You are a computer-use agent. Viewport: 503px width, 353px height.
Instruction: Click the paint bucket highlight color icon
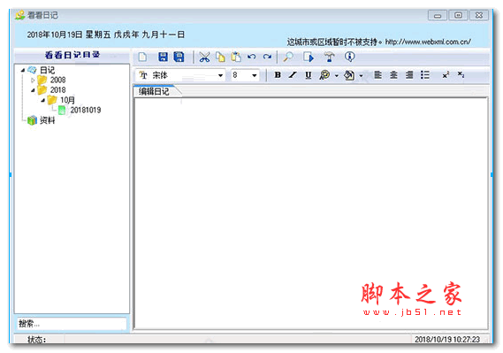tap(349, 75)
